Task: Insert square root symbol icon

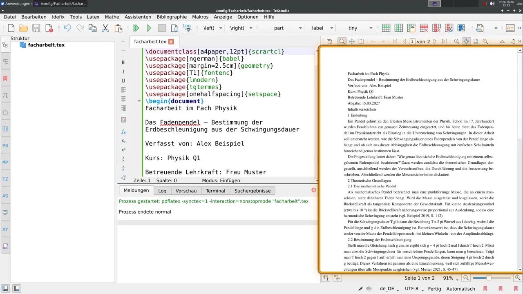Action: 123,178
